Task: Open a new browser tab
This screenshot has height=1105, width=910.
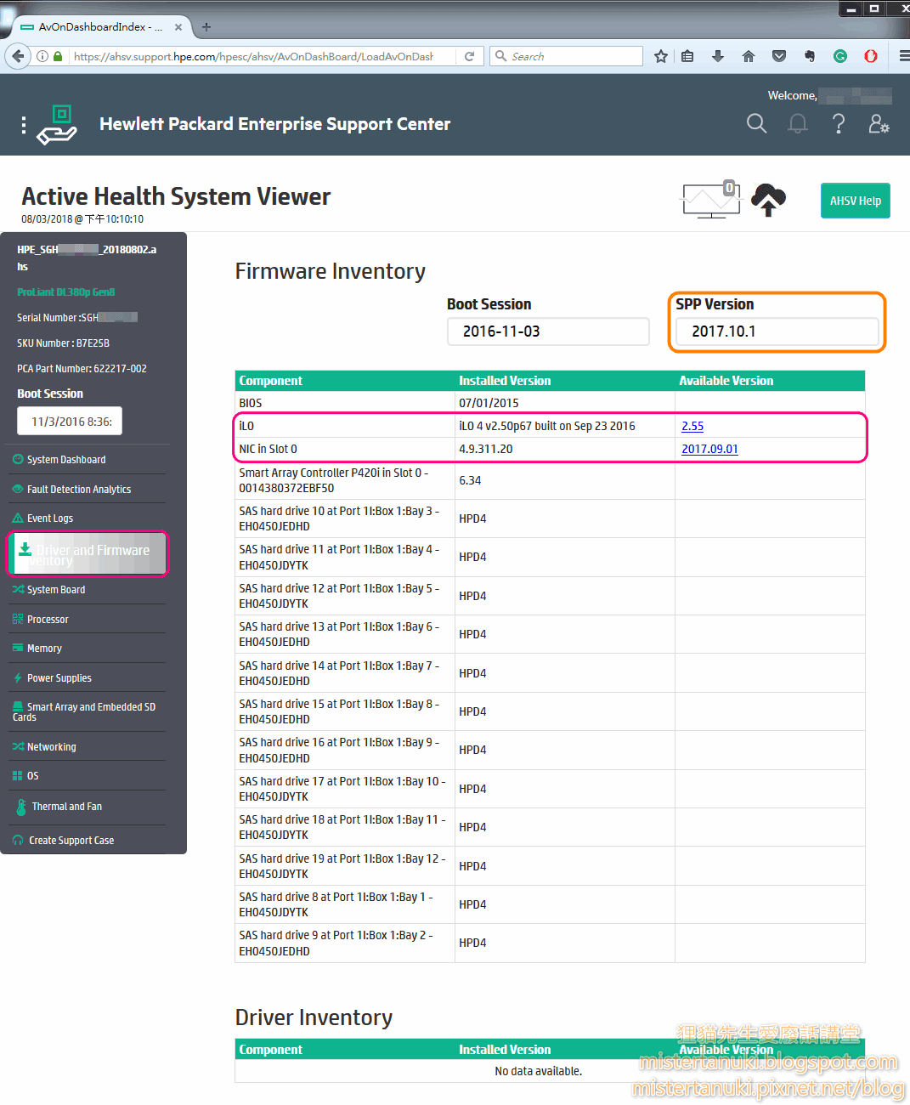Action: (206, 26)
